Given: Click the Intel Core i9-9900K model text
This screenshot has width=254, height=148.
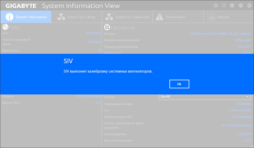Looking at the screenshot, I should pos(220,34).
